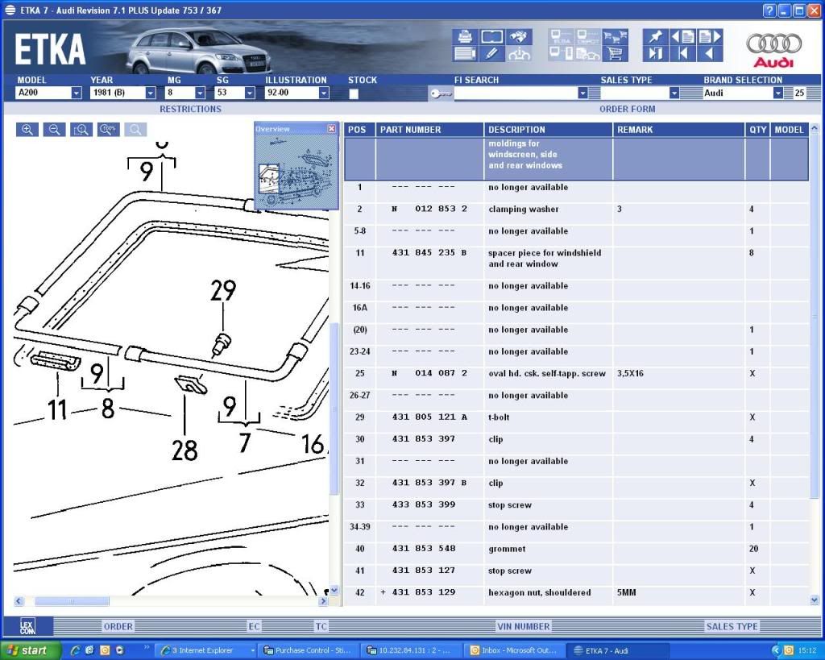The image size is (825, 660).
Task: Open the Brand Selection dropdown
Action: coord(777,93)
